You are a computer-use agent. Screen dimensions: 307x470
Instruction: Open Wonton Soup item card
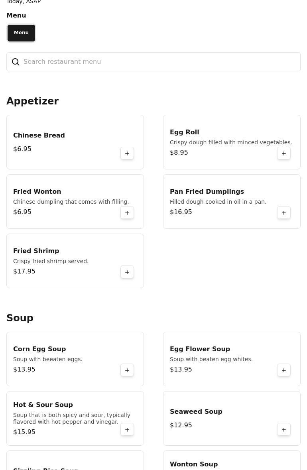[x=194, y=464]
